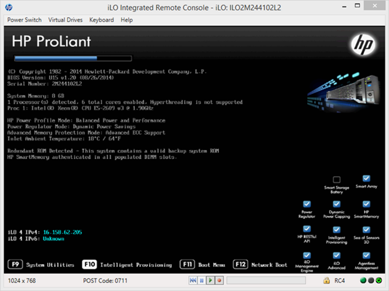This screenshot has width=389, height=291.
Task: Click the pause playback button
Action: click(x=201, y=281)
